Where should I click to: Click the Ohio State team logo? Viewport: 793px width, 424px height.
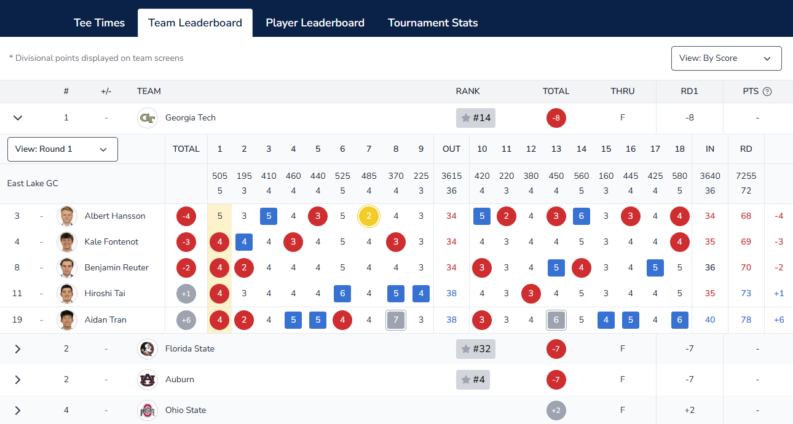(x=148, y=410)
